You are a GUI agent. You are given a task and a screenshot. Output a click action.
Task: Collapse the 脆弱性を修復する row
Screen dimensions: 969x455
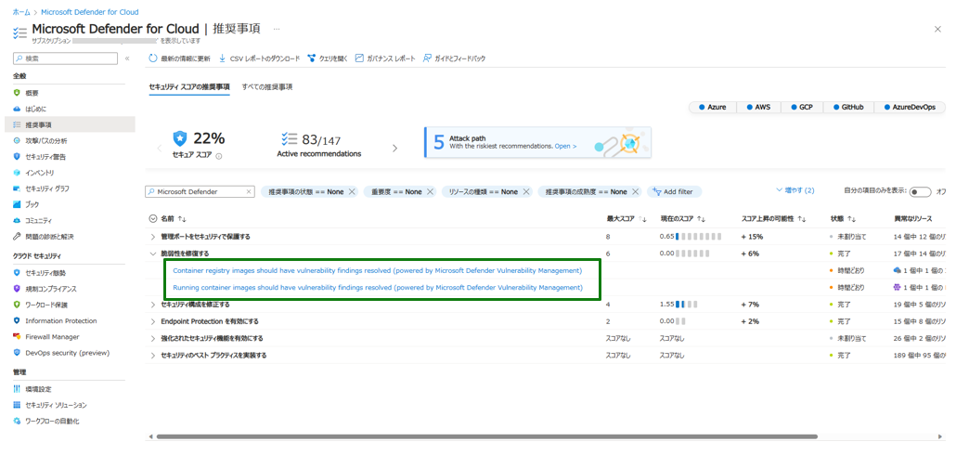tap(152, 253)
